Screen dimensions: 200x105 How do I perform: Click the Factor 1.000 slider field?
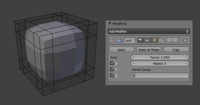pos(160,57)
